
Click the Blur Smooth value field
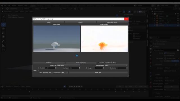tap(121, 68)
